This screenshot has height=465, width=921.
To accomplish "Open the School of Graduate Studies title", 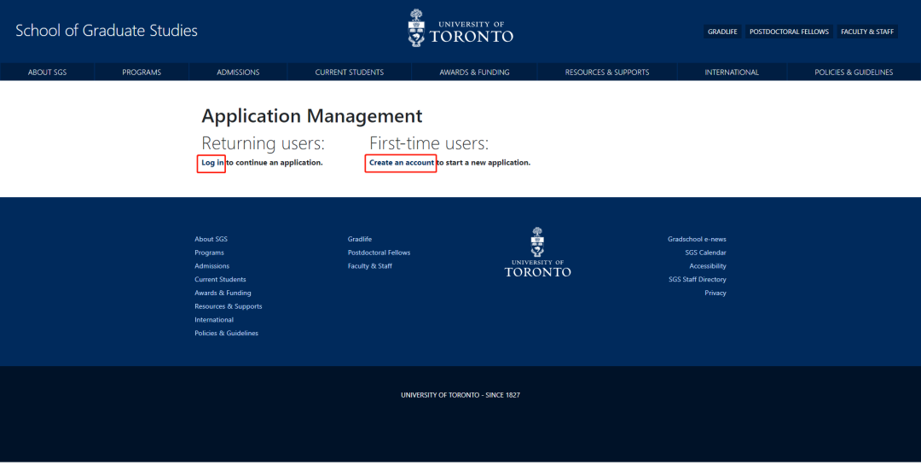I will tap(107, 31).
